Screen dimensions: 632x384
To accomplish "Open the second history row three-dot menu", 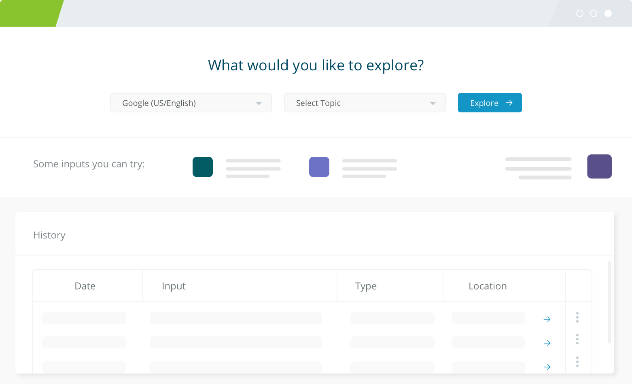I will click(x=577, y=339).
